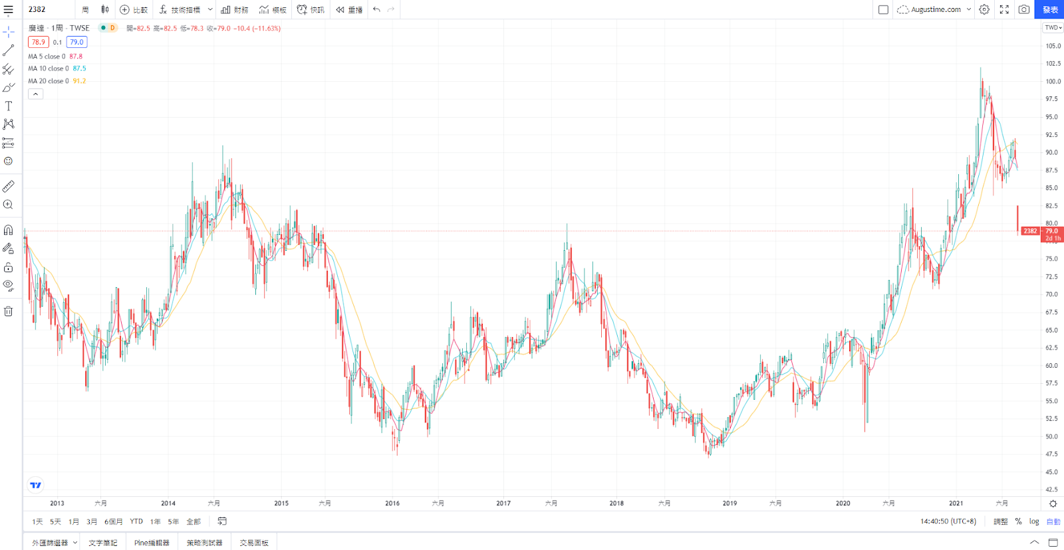Open the 快訊 alerts tool
1064x550 pixels.
pyautogui.click(x=311, y=9)
